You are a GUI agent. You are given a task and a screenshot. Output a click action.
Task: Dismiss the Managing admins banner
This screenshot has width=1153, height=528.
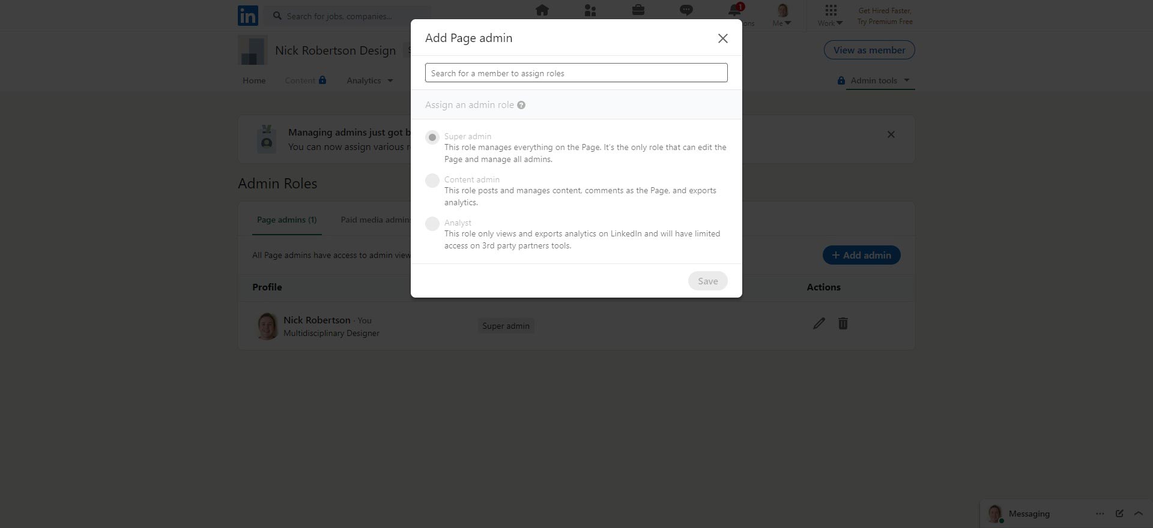(891, 134)
